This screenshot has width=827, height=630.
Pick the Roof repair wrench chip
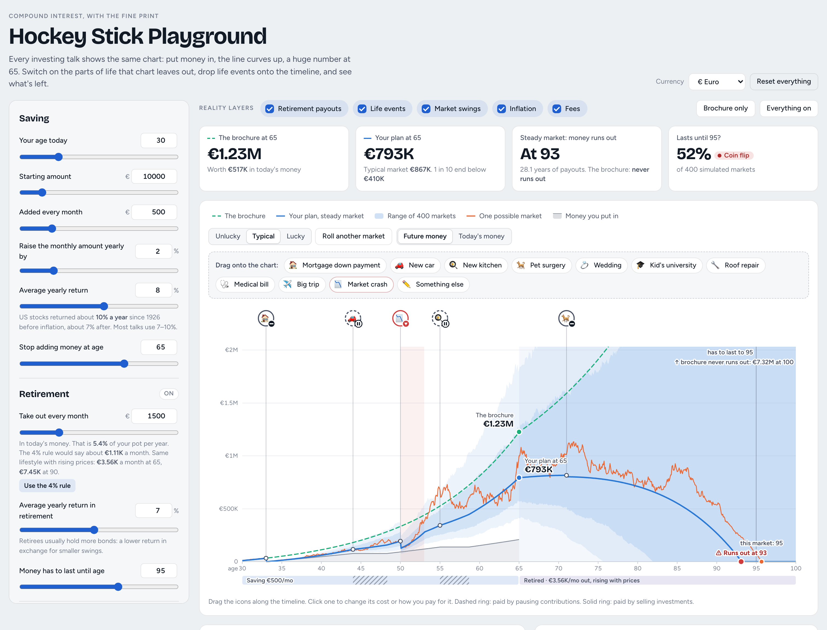pyautogui.click(x=735, y=266)
